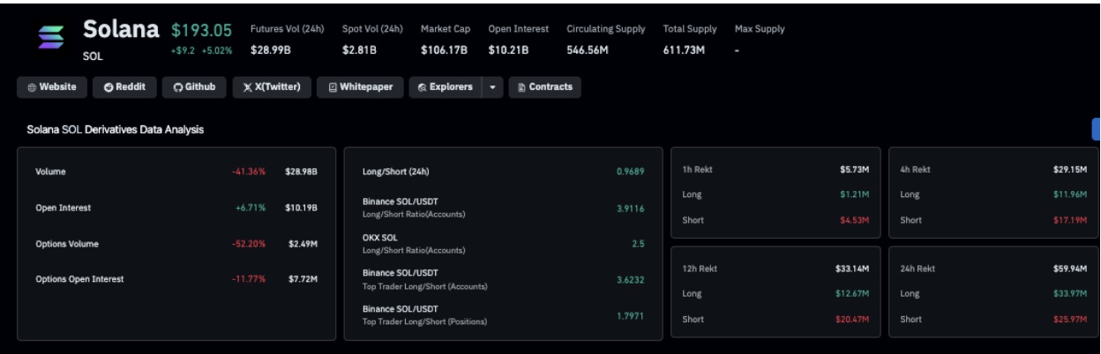Expand the Explorers dropdown arrow

tap(492, 87)
